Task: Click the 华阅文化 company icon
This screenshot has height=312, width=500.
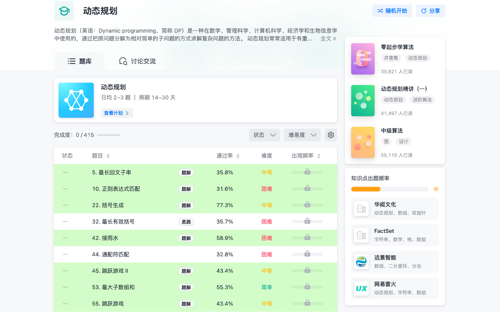Action: point(361,208)
